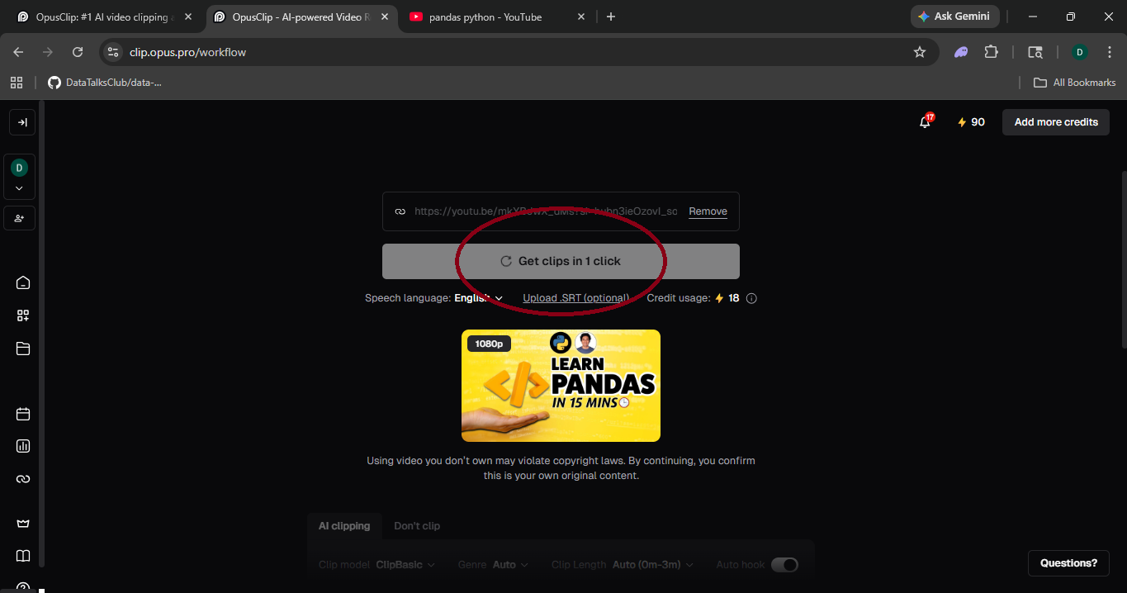Go back with the browser back arrow

19,52
